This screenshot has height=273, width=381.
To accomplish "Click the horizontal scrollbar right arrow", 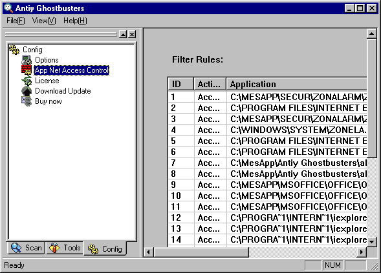I will click(x=362, y=252).
